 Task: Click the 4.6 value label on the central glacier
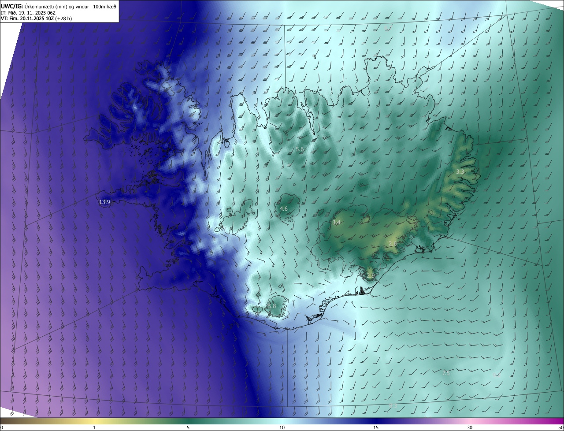[284, 208]
